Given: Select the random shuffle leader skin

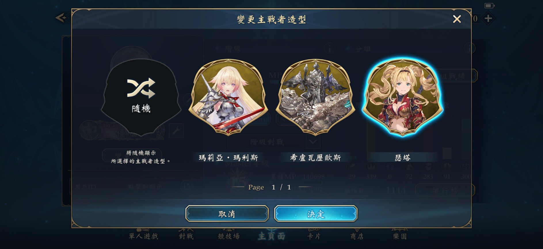Looking at the screenshot, I should tap(141, 97).
